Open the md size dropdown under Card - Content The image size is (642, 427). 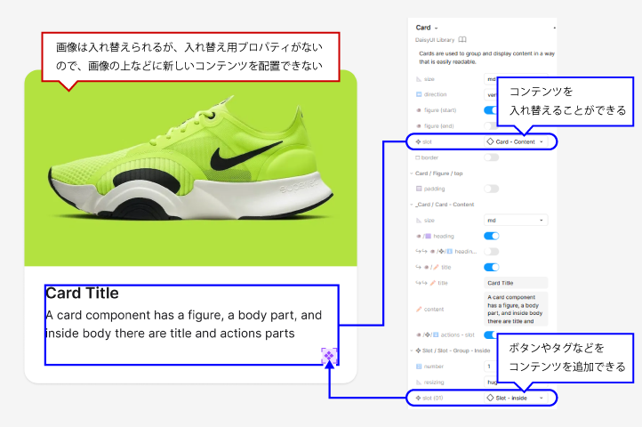coord(516,220)
